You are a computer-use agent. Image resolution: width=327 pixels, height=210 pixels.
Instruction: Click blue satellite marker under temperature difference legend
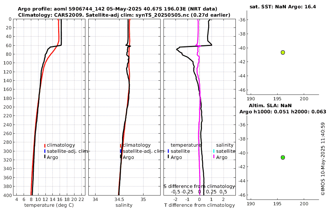[168, 151]
